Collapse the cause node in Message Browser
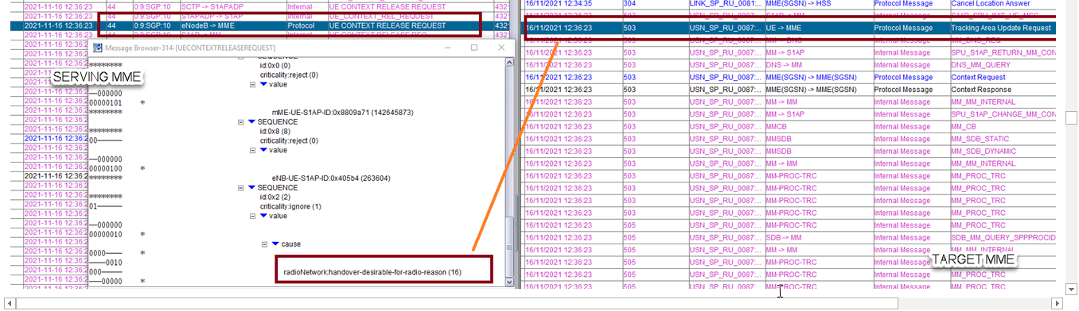This screenshot has height=311, width=1079. click(x=265, y=244)
